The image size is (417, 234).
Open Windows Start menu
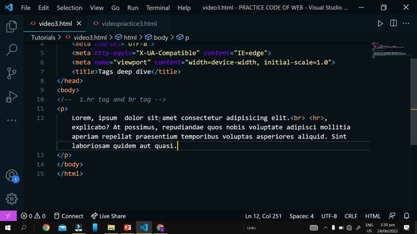pyautogui.click(x=7, y=227)
